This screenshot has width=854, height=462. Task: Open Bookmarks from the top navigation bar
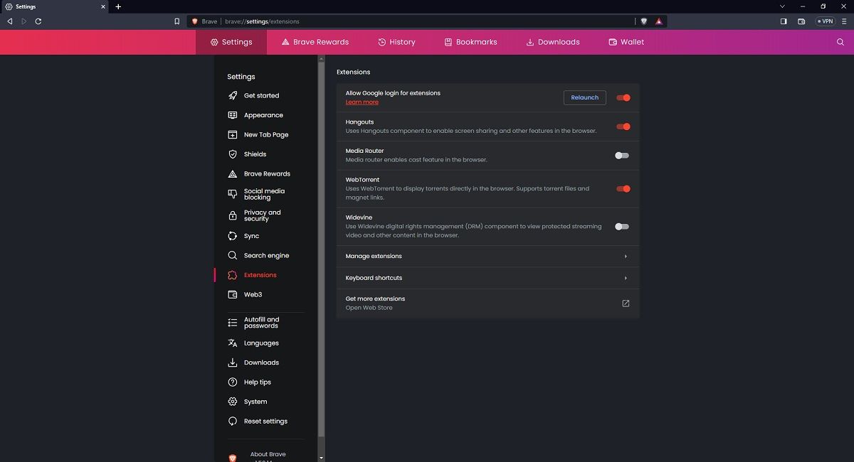click(470, 42)
